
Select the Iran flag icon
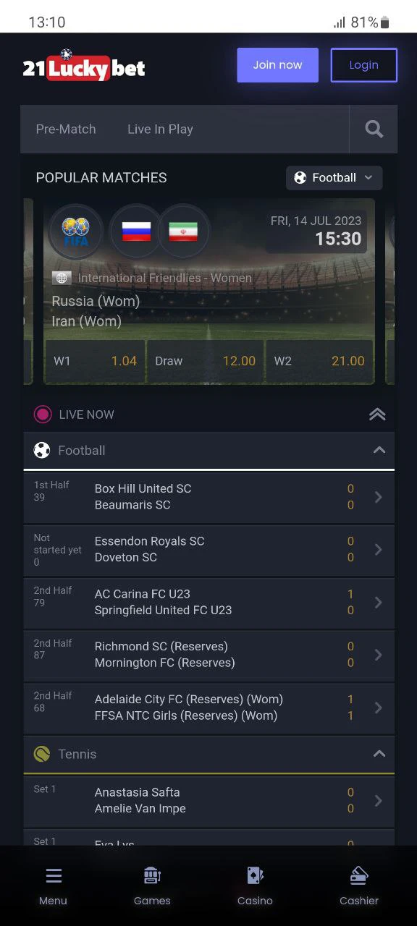(x=184, y=230)
